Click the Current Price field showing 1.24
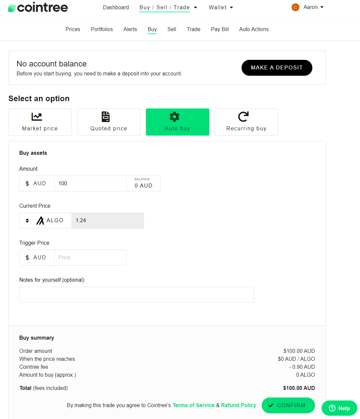The height and width of the screenshot is (419, 360). click(x=108, y=221)
